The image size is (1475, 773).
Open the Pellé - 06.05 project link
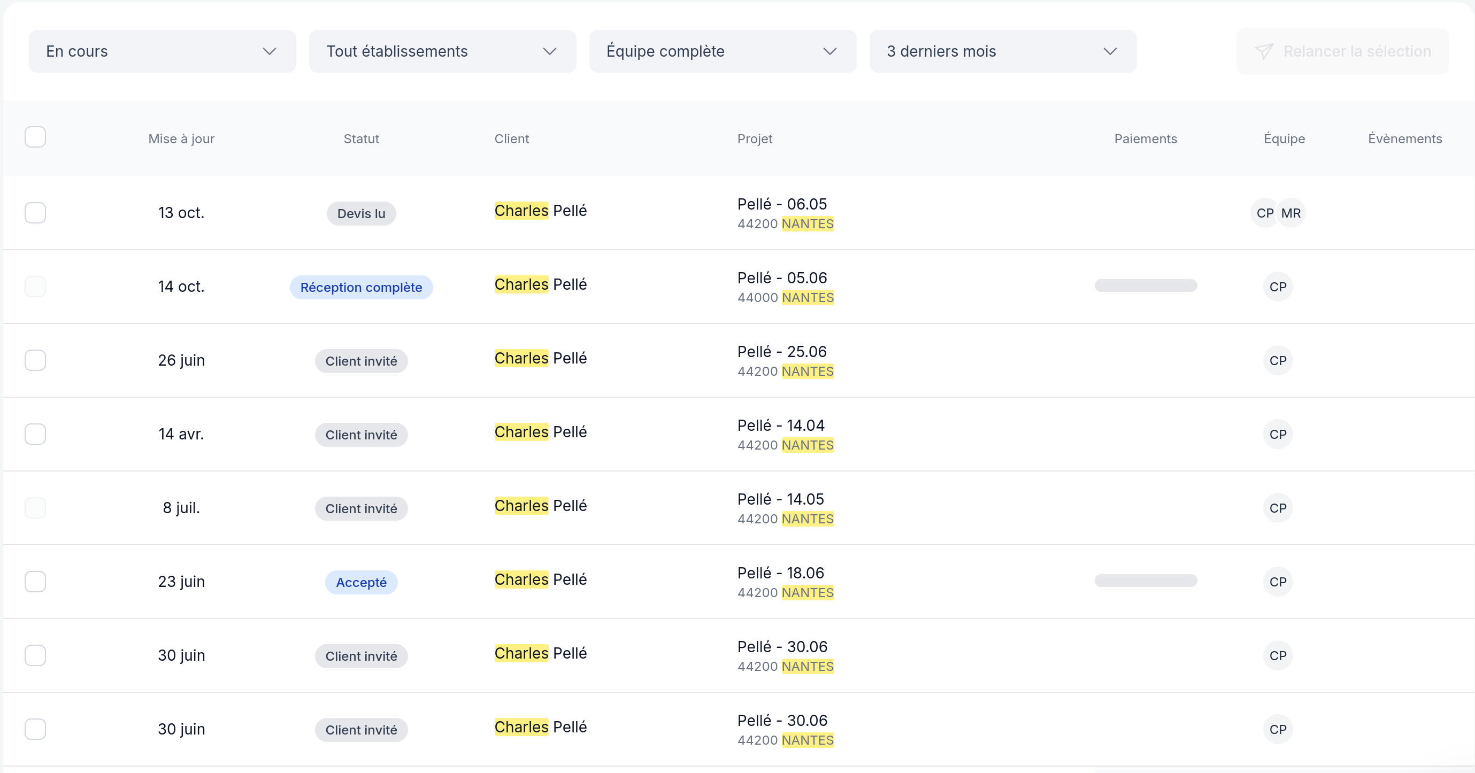[x=781, y=204]
